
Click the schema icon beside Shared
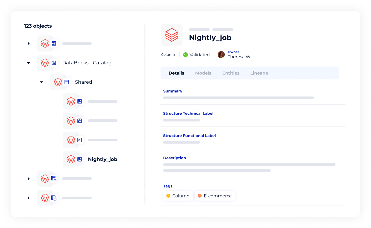pyautogui.click(x=67, y=82)
